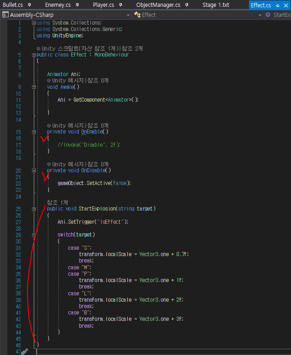The image size is (291, 355).
Task: Collapse the OnEnable method block
Action: pyautogui.click(x=34, y=132)
